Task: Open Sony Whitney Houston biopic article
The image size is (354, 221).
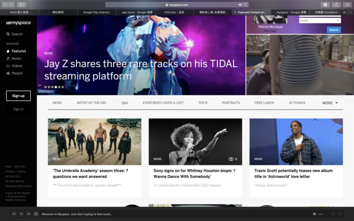Action: 194,174
